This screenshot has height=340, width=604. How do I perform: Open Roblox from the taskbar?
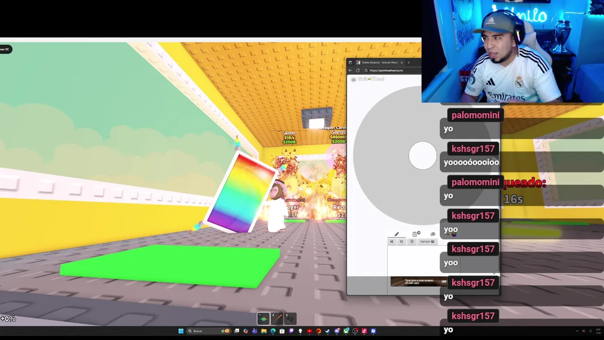373,331
